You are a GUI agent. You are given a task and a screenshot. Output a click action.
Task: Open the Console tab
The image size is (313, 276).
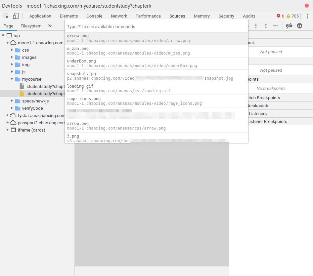click(94, 16)
